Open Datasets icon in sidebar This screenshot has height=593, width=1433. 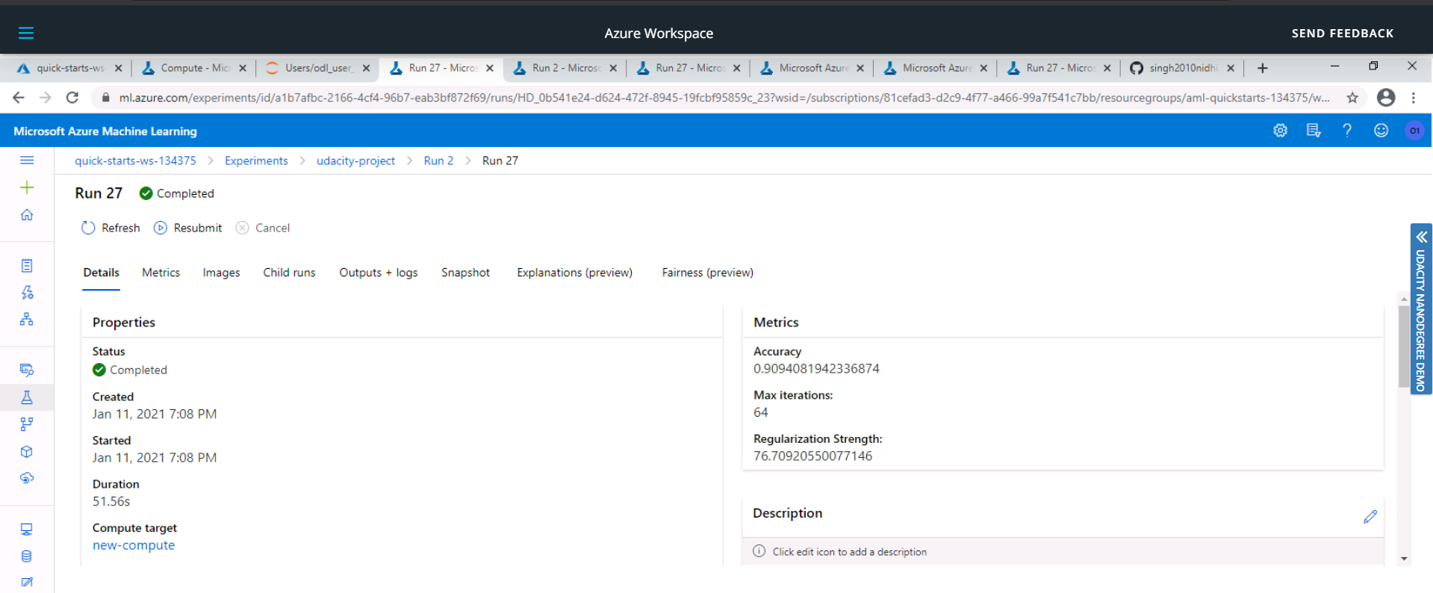click(27, 370)
